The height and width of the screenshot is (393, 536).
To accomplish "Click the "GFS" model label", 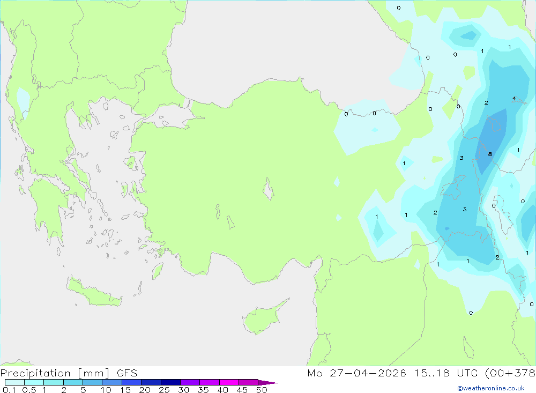I will pyautogui.click(x=127, y=373).
